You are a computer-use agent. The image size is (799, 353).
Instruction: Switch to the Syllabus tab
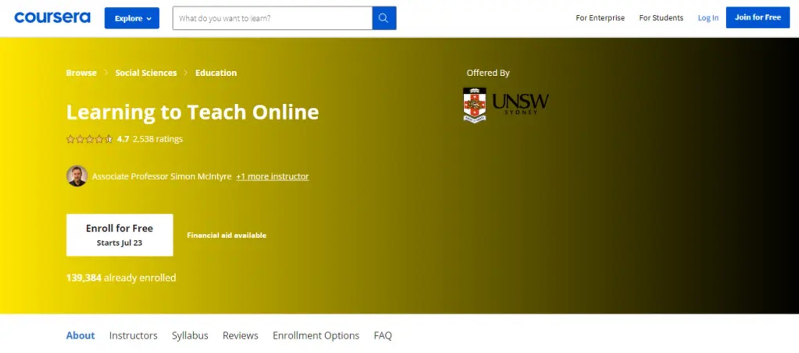point(190,336)
